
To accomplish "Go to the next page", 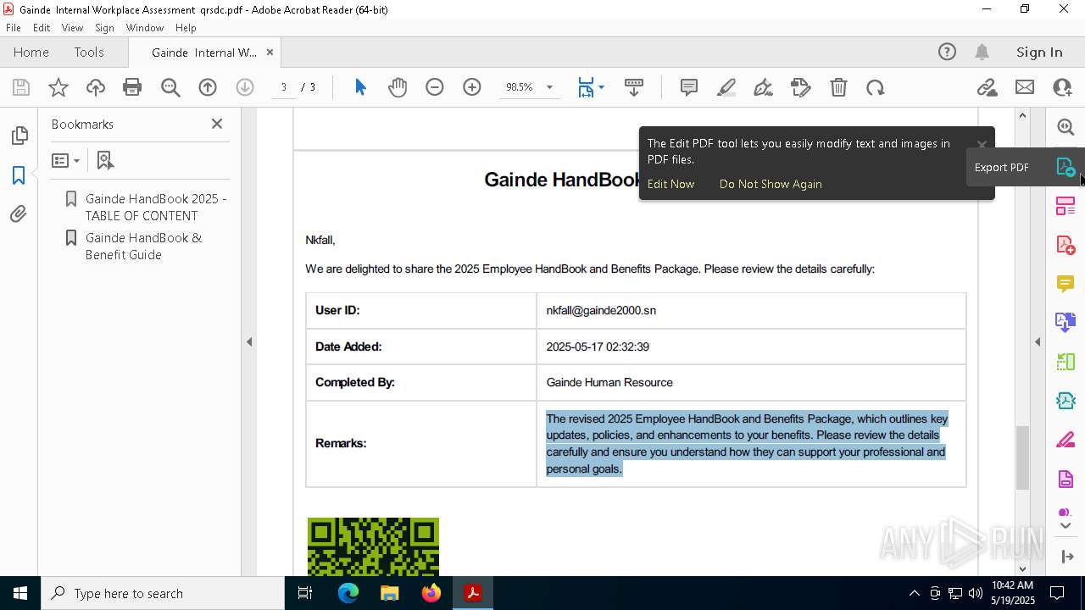I will (245, 87).
